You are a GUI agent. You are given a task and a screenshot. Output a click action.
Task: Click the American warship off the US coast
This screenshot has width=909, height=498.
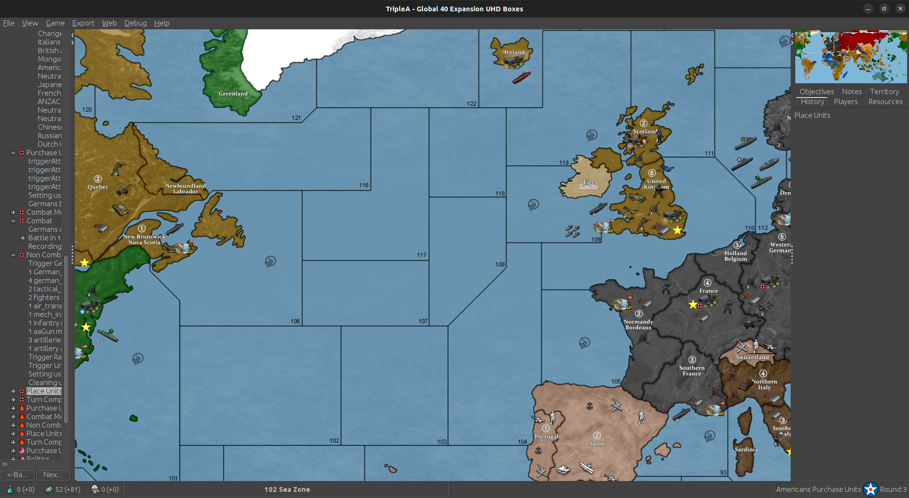click(107, 335)
